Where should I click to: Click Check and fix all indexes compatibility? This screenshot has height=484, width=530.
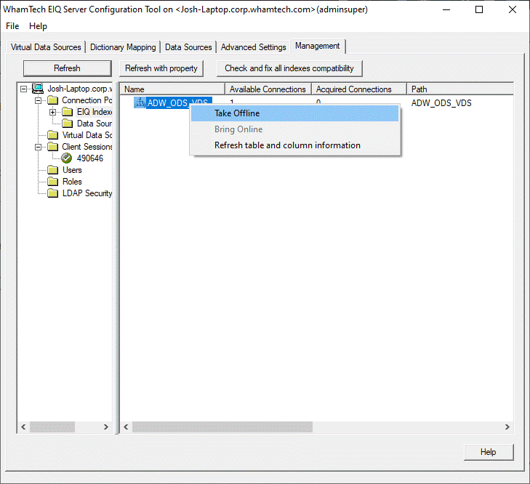tap(289, 68)
